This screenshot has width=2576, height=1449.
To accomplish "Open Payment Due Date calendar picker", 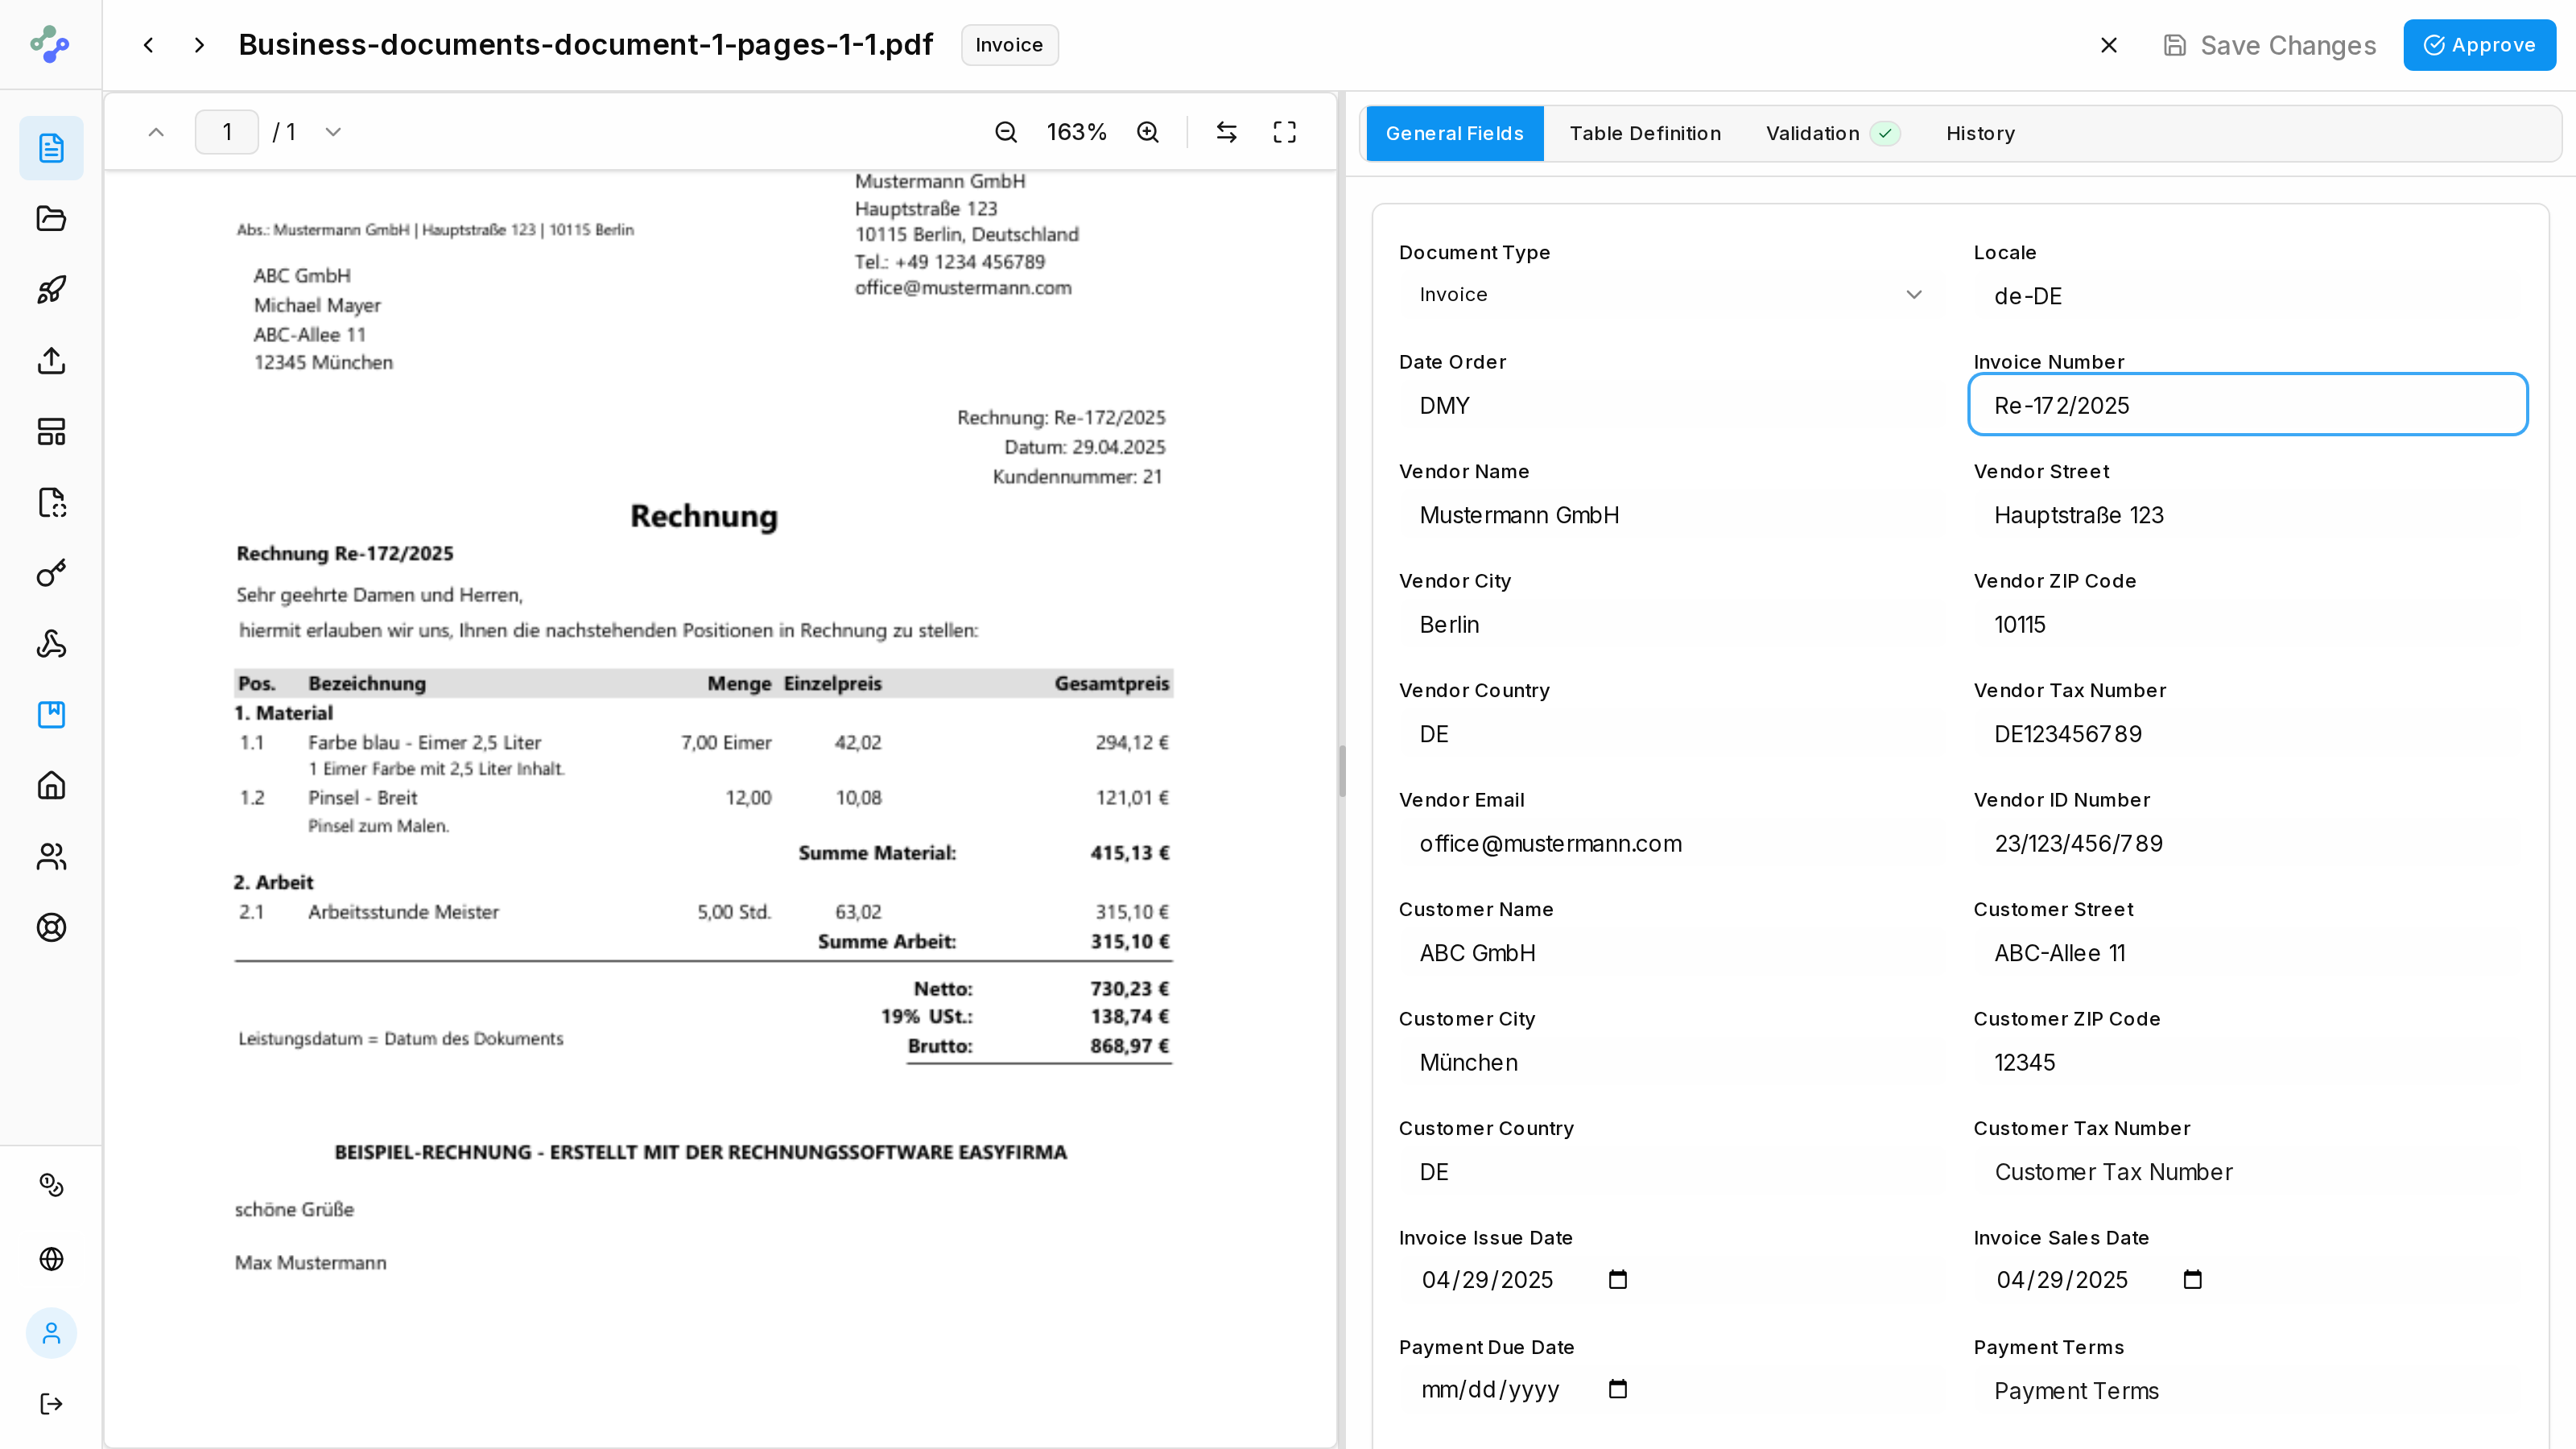I will pos(1618,1390).
